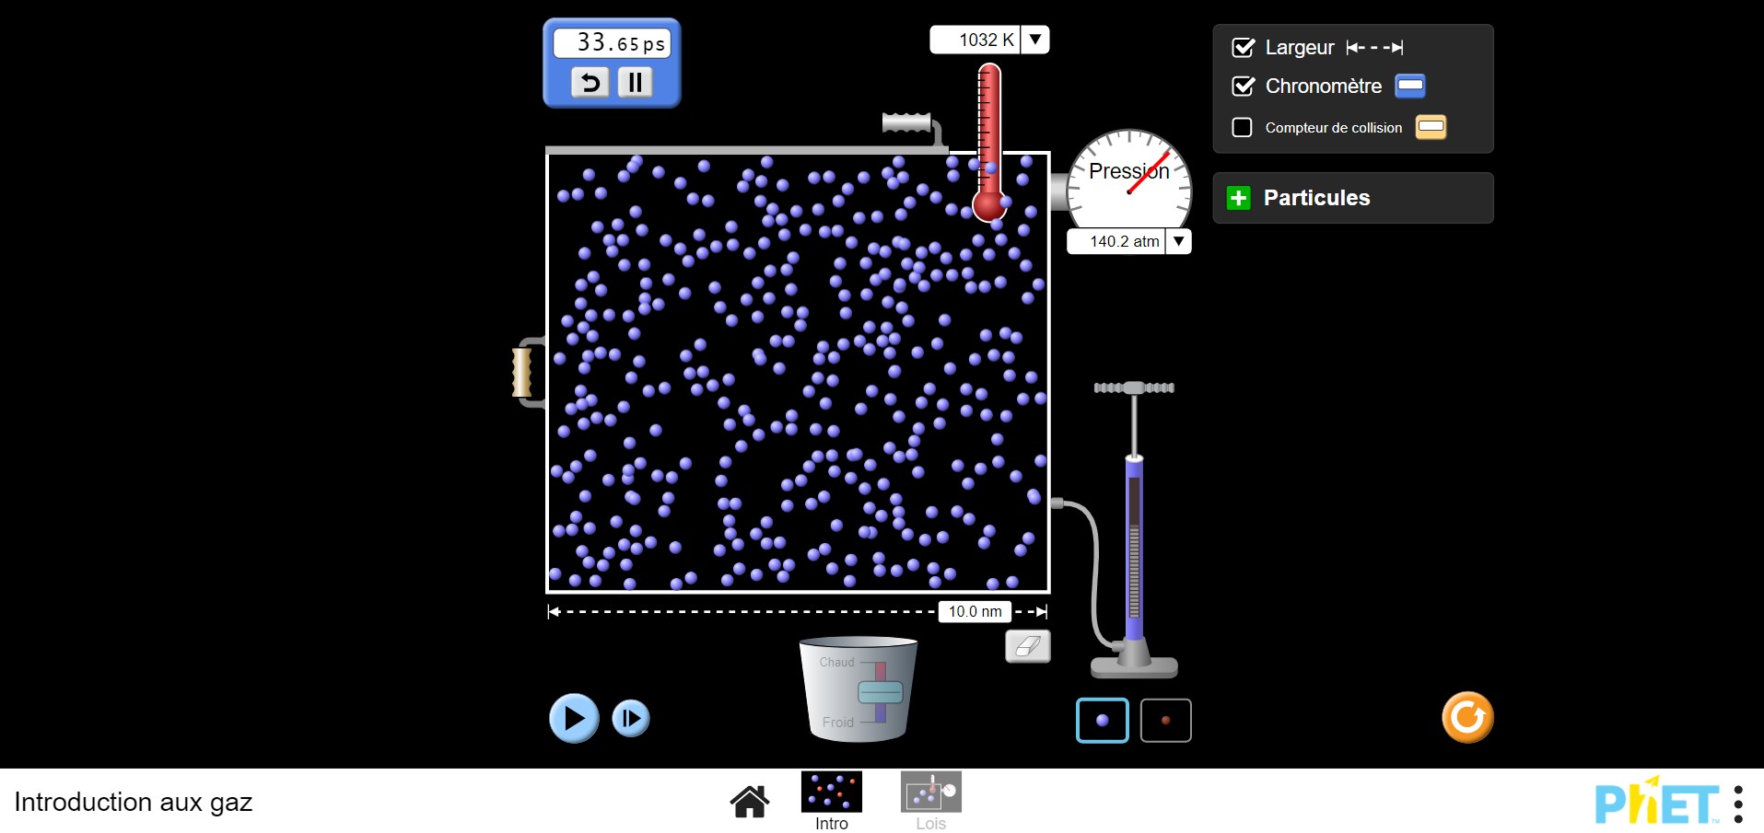Click the Largeur width arrow icon

click(x=1374, y=47)
